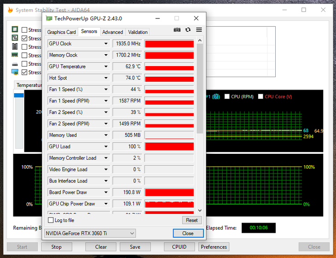Open the NVIDIA GeForce RTX 3060 Ti selector
The image size is (336, 258).
coord(89,233)
